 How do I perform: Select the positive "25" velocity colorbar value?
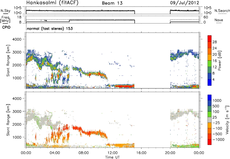pos(214,117)
